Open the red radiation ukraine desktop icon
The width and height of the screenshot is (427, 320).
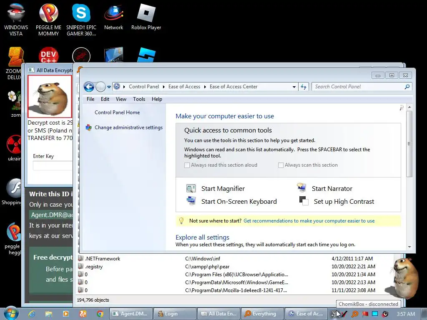pos(14,148)
